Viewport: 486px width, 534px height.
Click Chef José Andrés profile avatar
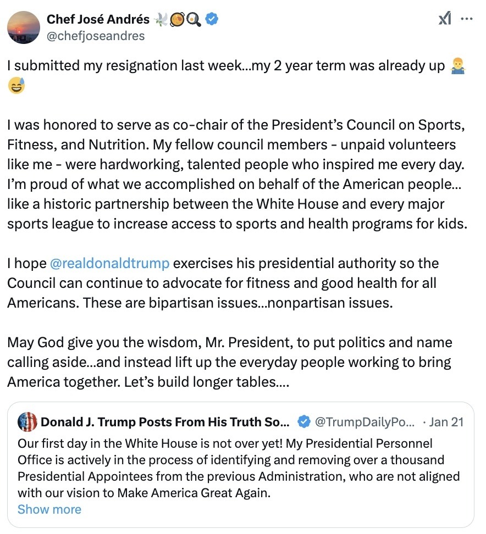[x=23, y=27]
